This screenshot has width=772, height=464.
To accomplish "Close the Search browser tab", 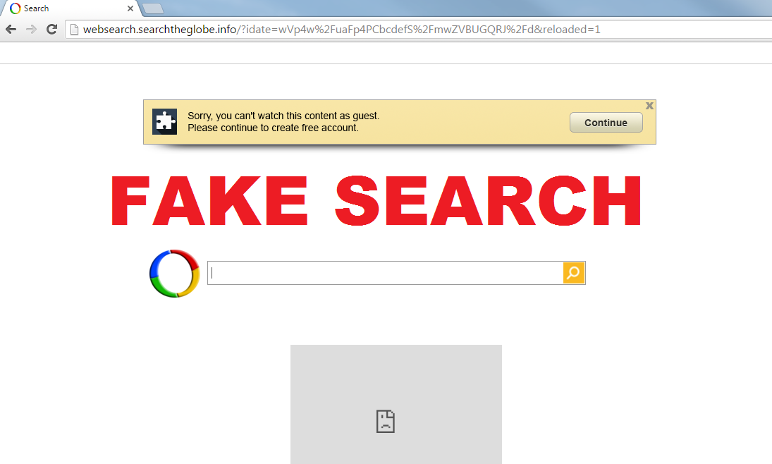I will click(130, 8).
